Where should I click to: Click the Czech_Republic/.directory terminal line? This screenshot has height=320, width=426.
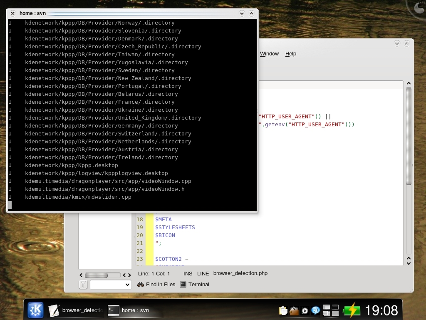click(113, 47)
